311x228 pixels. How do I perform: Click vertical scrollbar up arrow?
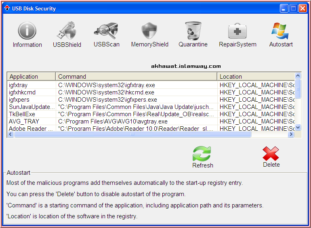pos(298,75)
